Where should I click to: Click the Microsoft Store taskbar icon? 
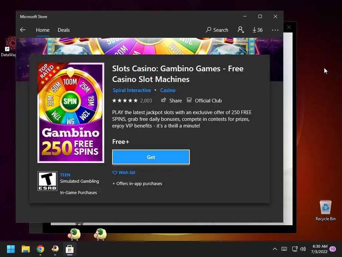69,249
